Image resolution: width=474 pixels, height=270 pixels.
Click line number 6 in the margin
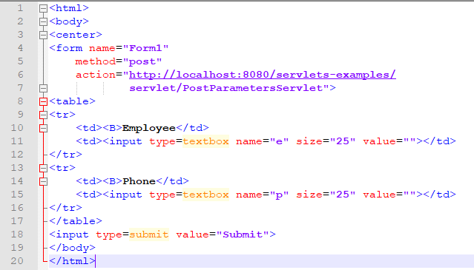coord(20,75)
